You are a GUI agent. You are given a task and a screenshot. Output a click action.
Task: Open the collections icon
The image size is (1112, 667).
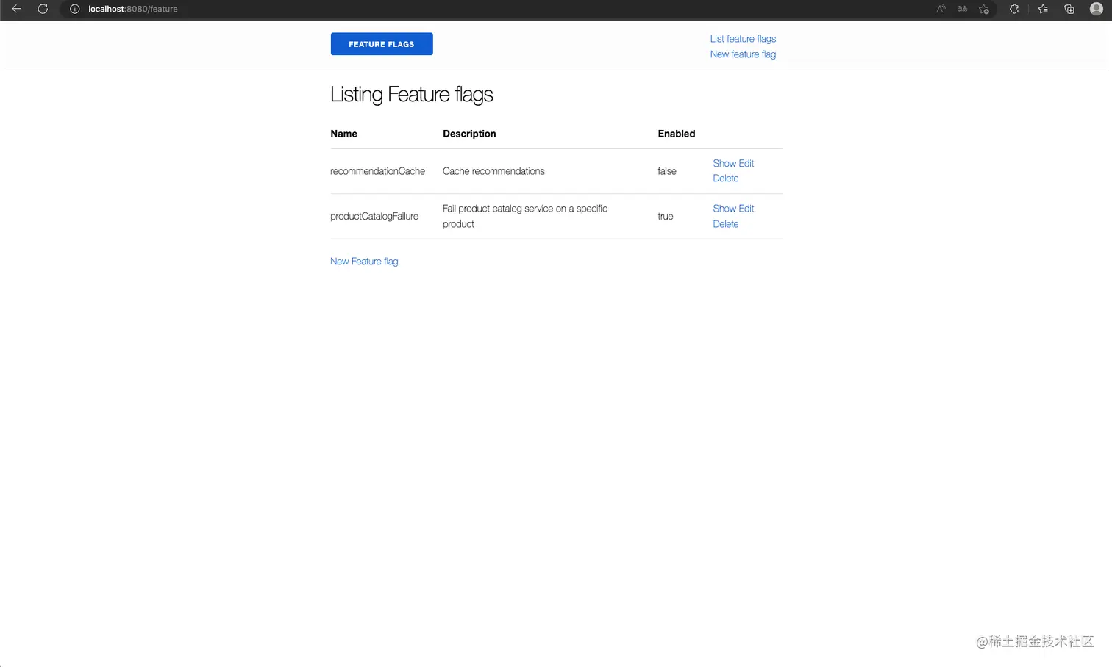click(x=1069, y=9)
